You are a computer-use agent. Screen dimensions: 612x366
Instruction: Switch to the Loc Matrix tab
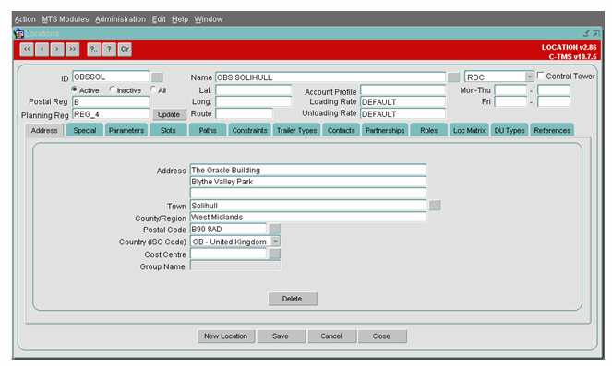469,130
